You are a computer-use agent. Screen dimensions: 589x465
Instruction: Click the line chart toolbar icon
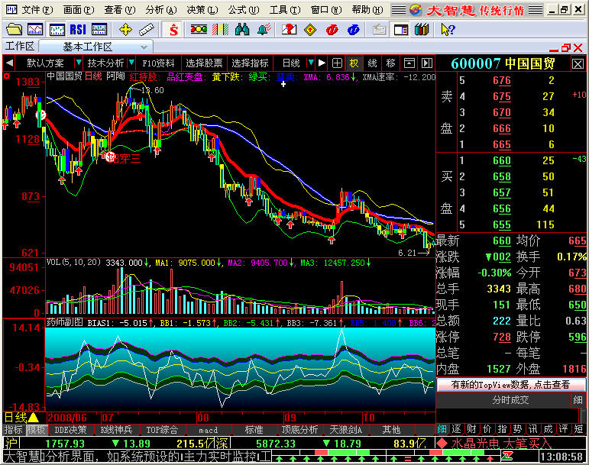click(x=35, y=29)
